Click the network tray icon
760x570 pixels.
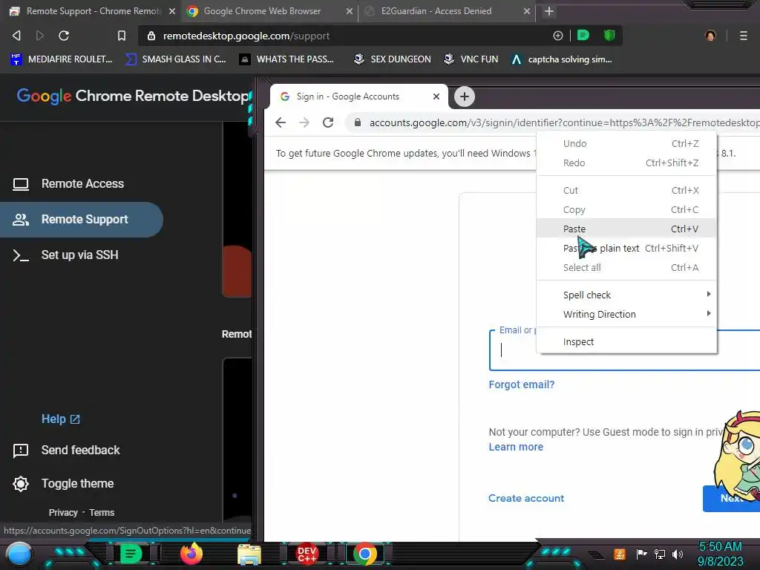click(x=660, y=554)
